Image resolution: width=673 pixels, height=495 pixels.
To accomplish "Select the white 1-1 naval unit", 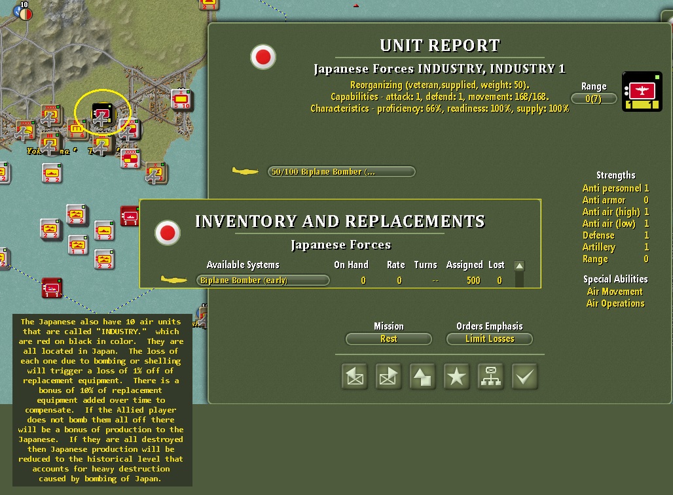I will coord(78,245).
